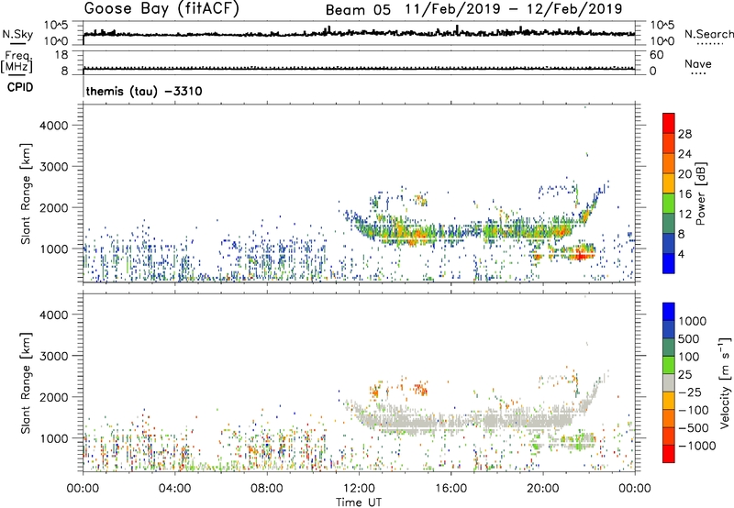Pick the gray −25 to 25 velocity swatch
This screenshot has height=508, width=734.
point(669,383)
